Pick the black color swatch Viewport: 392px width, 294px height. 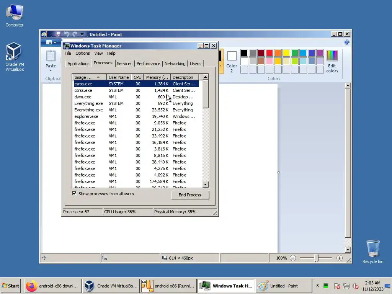coord(244,53)
